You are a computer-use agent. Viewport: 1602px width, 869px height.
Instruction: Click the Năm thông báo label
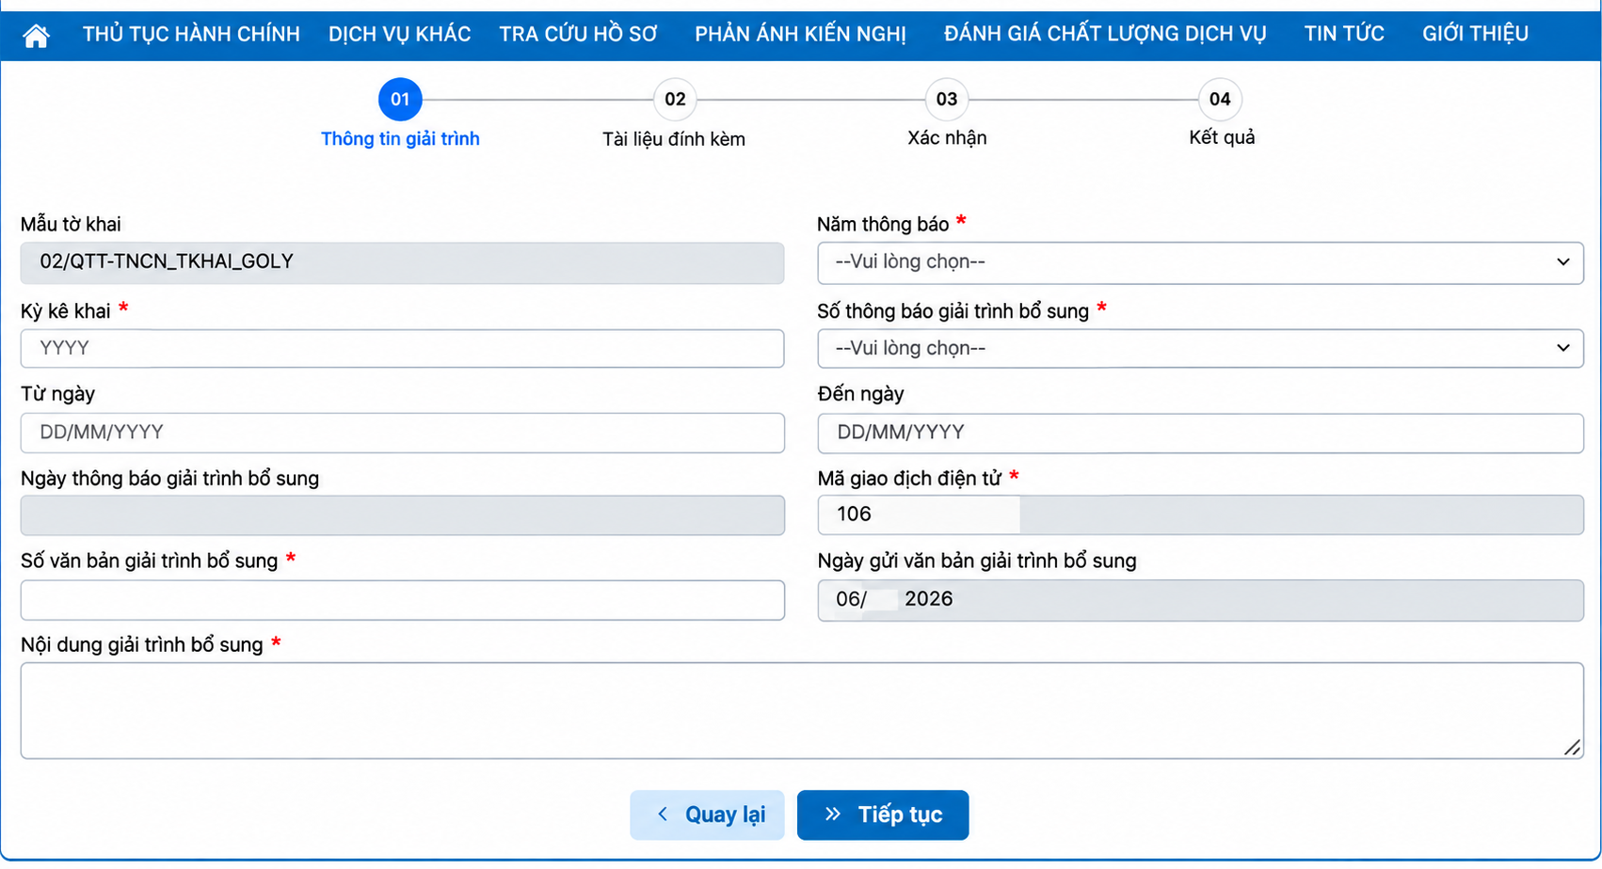(x=883, y=224)
